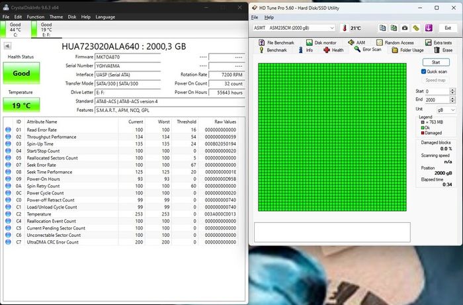Click the Firmware field MK7OA870
This screenshot has height=305, width=463.
pyautogui.click(x=128, y=57)
